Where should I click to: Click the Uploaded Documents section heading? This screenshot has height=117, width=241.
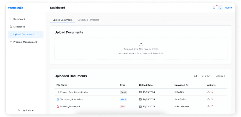(x=71, y=76)
